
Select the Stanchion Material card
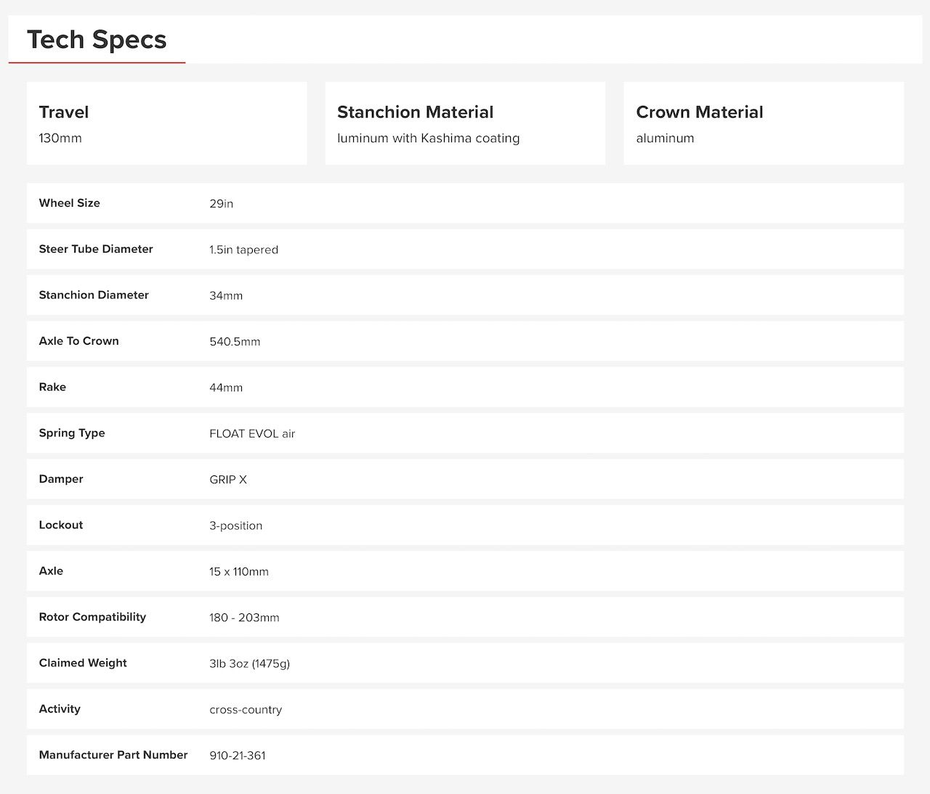point(465,123)
